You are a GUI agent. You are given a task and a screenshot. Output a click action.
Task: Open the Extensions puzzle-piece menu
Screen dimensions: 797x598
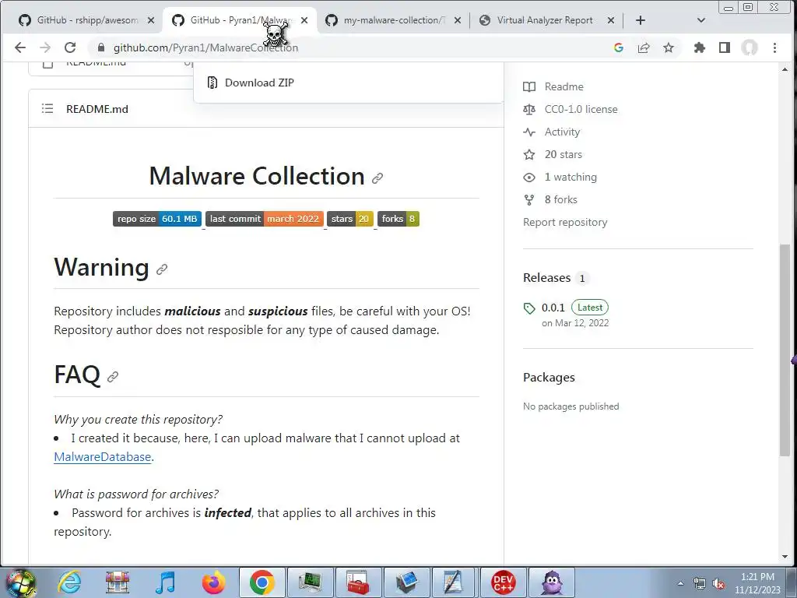click(700, 47)
